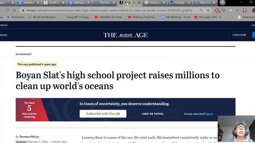Open Using QFT to Prepa... bookmark
This screenshot has height=143, width=255.
[76, 17]
